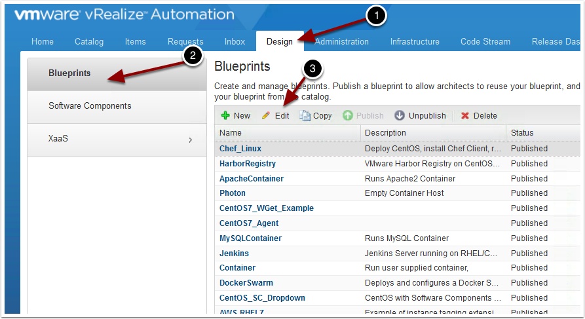Open the MySQLContainer blueprint

(250, 238)
